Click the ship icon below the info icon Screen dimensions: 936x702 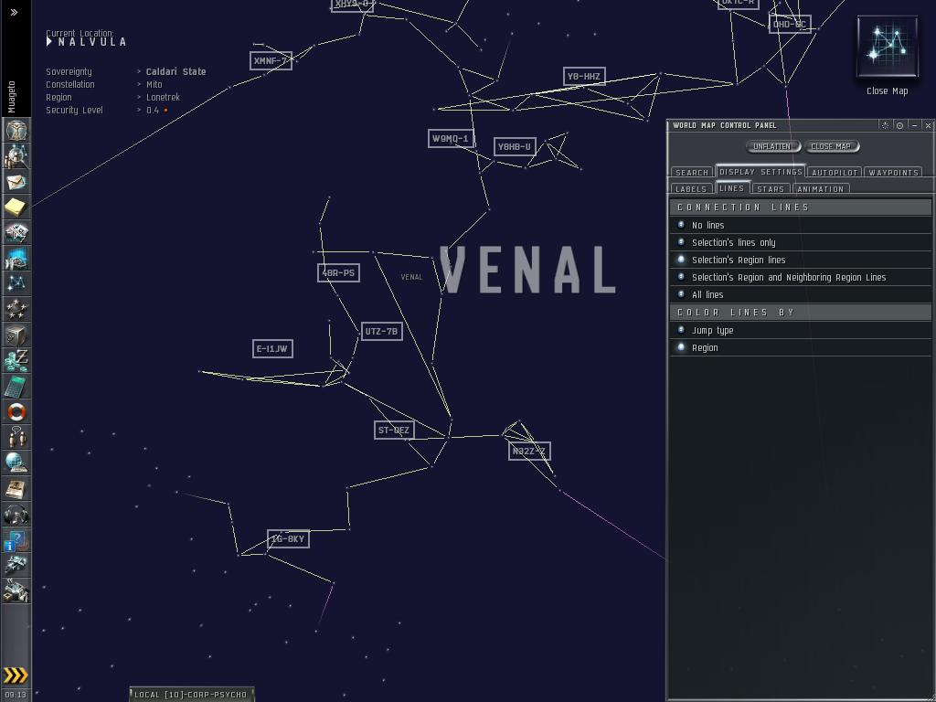16,565
